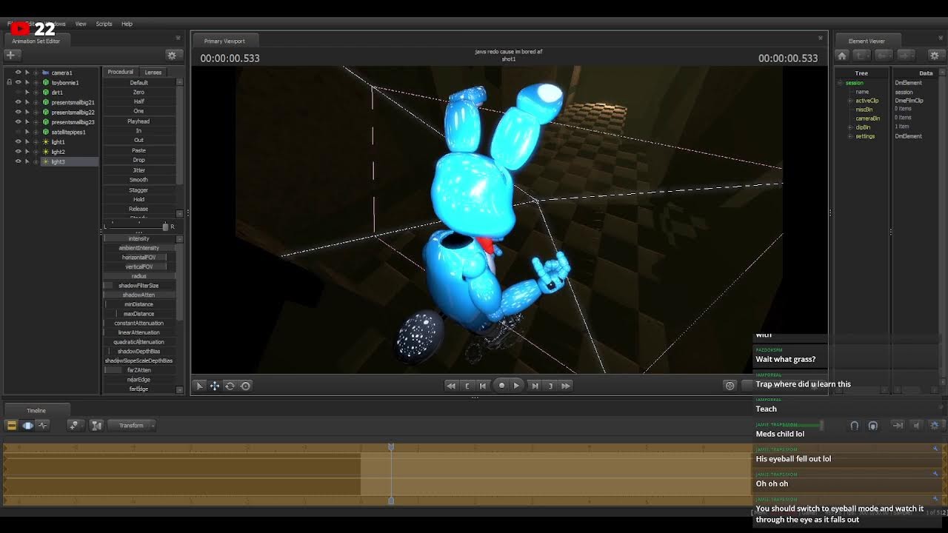Open the Transform dropdown in timeline
Image resolution: width=948 pixels, height=533 pixels.
click(x=133, y=426)
